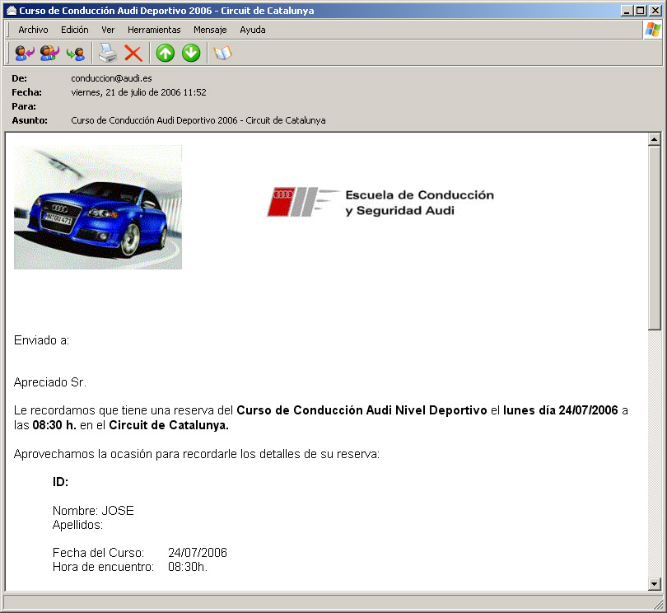Click the 'Nombre: JOSE' line

pos(93,510)
